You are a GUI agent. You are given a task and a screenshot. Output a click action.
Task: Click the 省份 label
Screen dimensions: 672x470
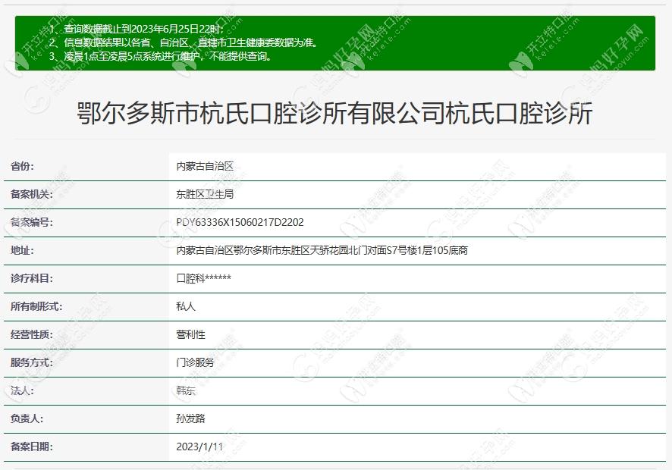(22, 166)
